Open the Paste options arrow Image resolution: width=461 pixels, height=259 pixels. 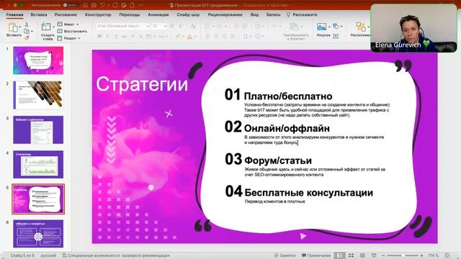pyautogui.click(x=19, y=27)
